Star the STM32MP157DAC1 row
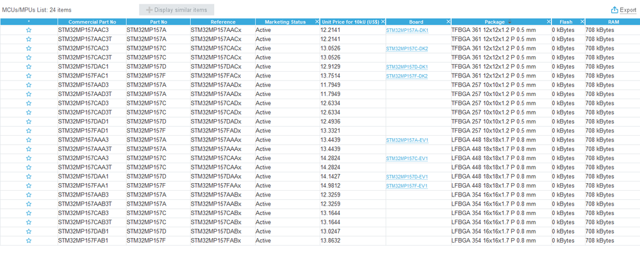The image size is (640, 274). click(x=29, y=67)
